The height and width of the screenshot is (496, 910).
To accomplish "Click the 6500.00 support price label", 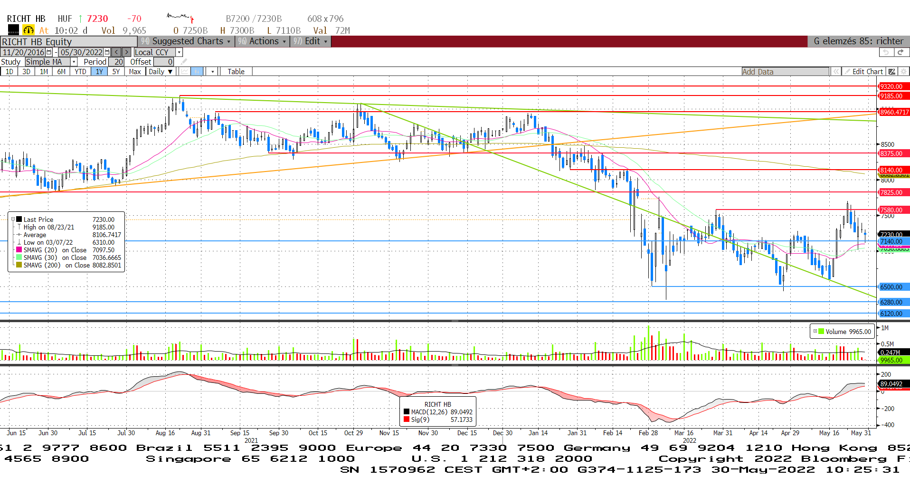I will point(894,287).
